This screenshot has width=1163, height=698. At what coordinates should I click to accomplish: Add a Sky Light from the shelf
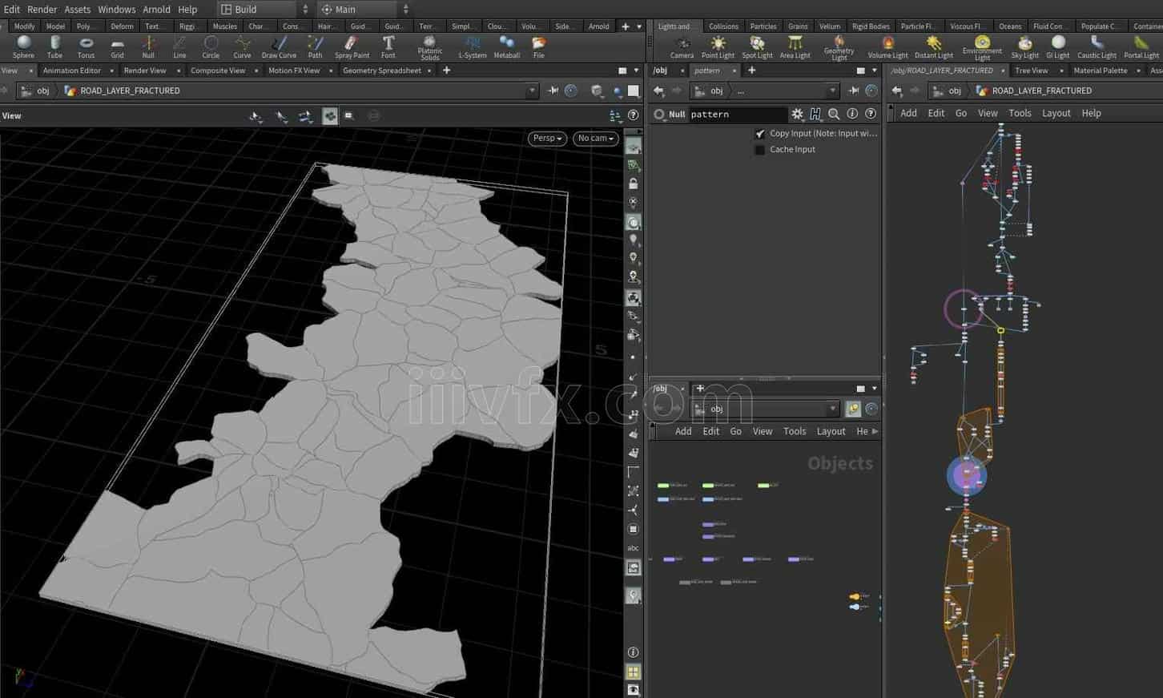1024,47
